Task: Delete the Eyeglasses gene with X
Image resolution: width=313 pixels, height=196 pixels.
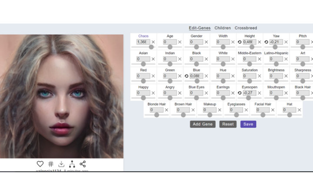Action: [246, 110]
